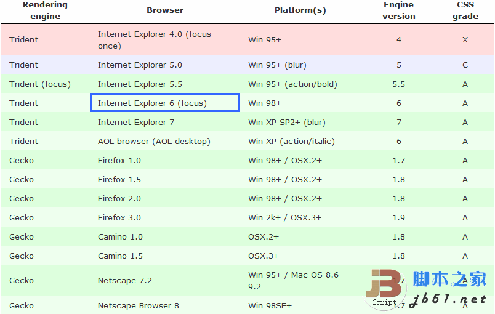Viewport: 495px width, 314px height.
Task: Click the Internet Explorer 7 cell
Action: point(165,122)
